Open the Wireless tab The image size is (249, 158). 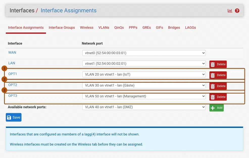click(x=87, y=27)
